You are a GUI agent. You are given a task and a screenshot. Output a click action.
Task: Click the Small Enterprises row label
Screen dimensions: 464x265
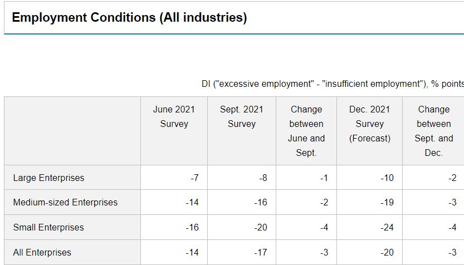[48, 228]
